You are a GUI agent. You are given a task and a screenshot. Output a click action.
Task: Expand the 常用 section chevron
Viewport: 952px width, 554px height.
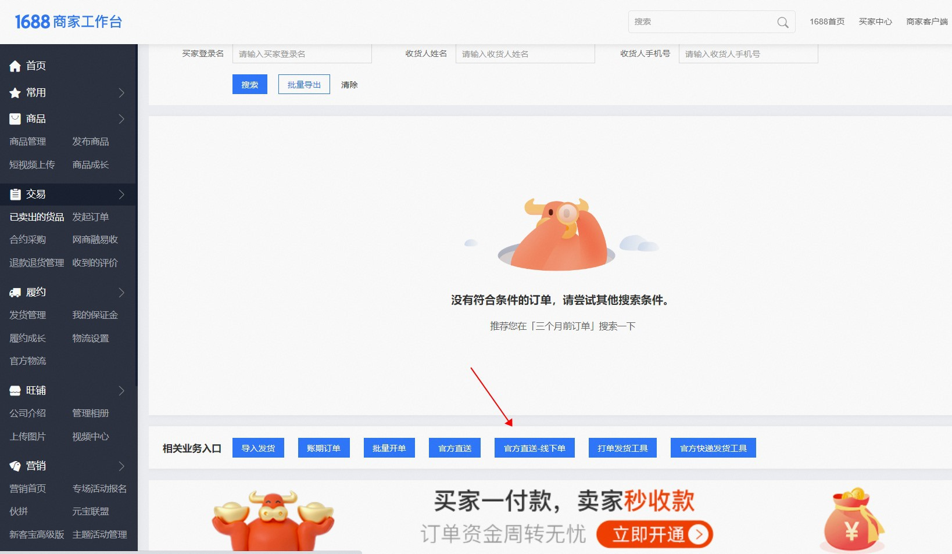tap(121, 93)
